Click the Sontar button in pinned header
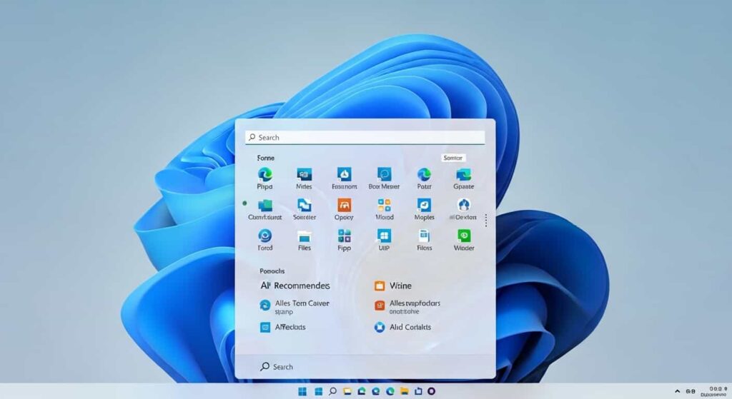732x399 pixels. click(x=452, y=158)
